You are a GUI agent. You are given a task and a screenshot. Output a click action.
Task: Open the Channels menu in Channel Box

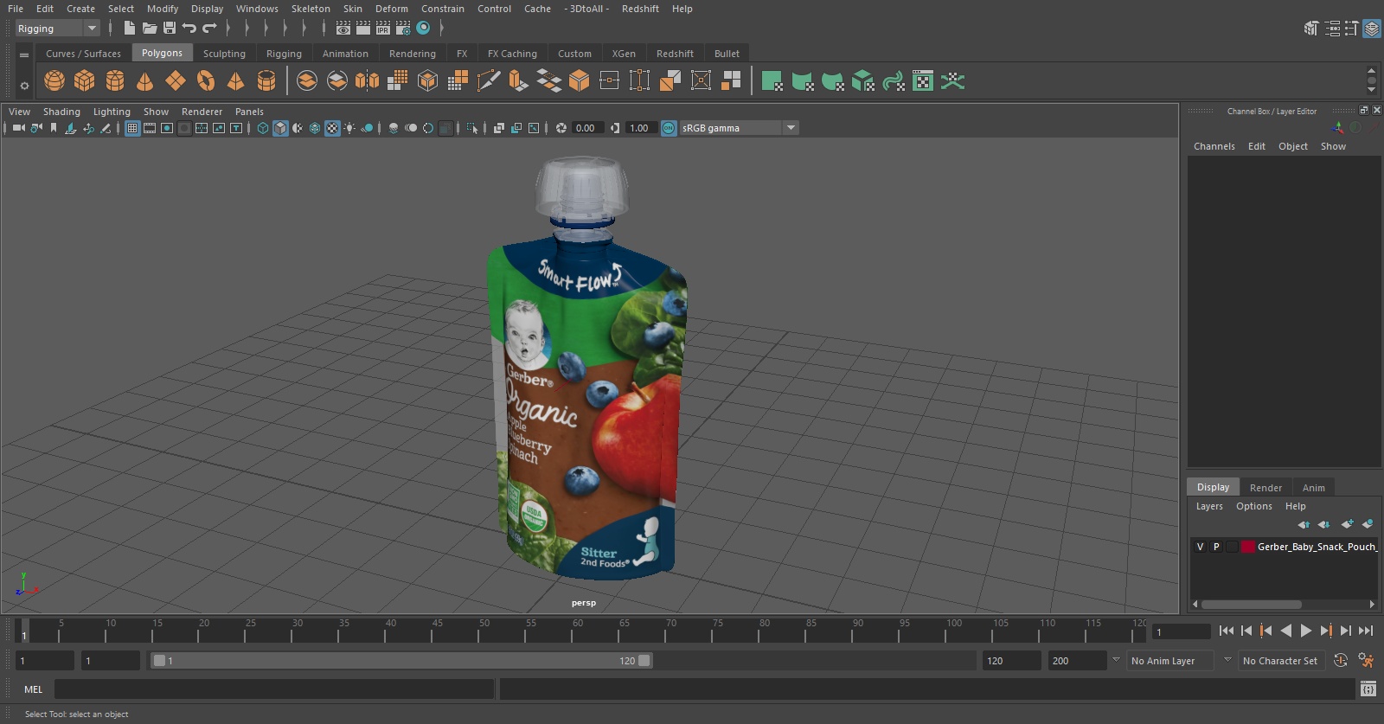pos(1214,146)
